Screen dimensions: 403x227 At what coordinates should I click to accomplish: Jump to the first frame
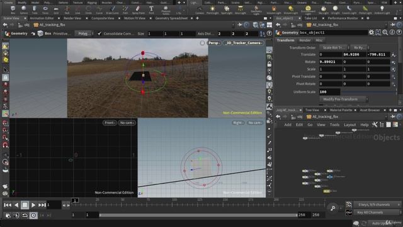click(8, 205)
